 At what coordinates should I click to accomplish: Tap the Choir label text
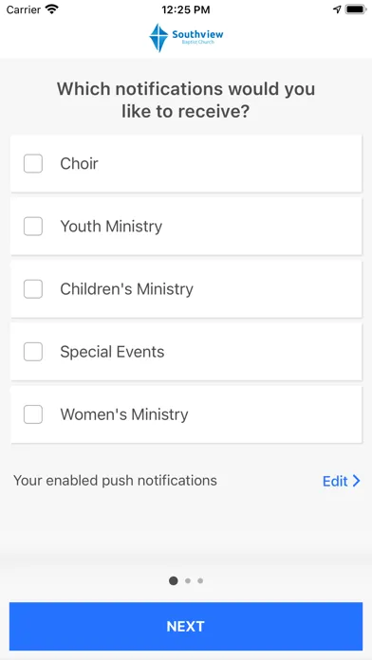79,163
